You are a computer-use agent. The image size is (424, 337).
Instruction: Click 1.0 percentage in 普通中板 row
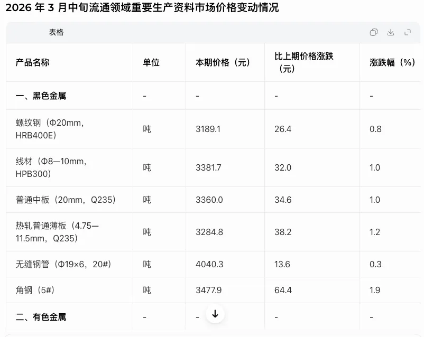coord(375,200)
